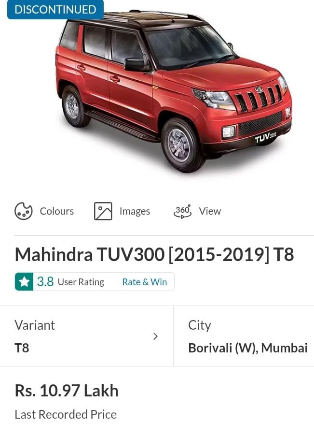Change city from Borivali (W), Mumbai
The image size is (314, 438).
(x=244, y=336)
